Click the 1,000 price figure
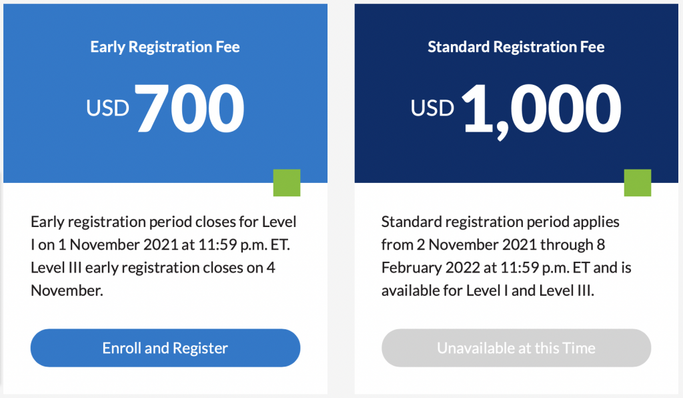Screen dimensions: 683x398 point(541,108)
